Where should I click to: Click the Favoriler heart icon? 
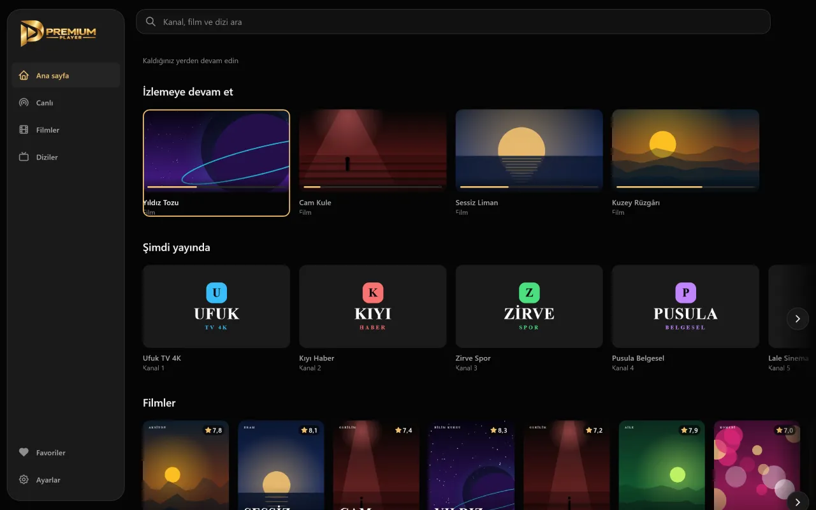pyautogui.click(x=24, y=453)
